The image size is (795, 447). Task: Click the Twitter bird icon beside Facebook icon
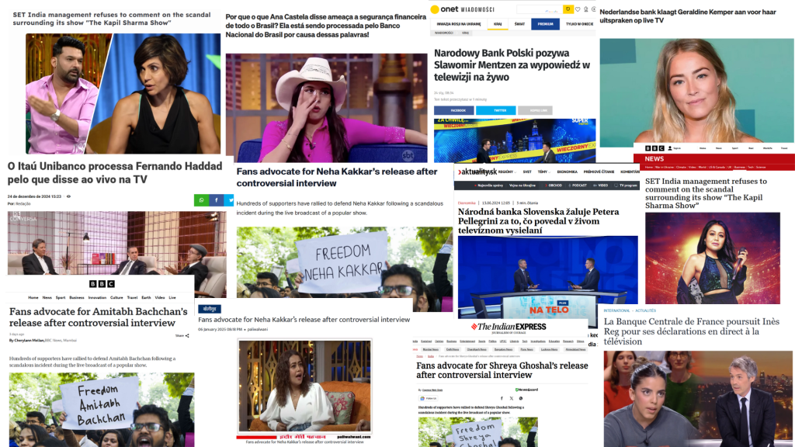pyautogui.click(x=230, y=200)
